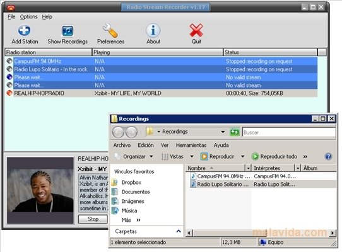Select Radio Lupo Solitario - In the rock row
Image resolution: width=342 pixels, height=252 pixels.
pos(162,69)
